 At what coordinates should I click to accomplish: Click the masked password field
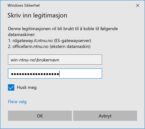coord(55,74)
